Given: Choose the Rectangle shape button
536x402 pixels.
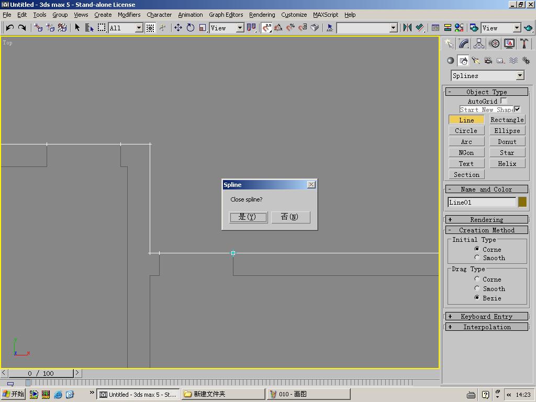Looking at the screenshot, I should (x=507, y=120).
